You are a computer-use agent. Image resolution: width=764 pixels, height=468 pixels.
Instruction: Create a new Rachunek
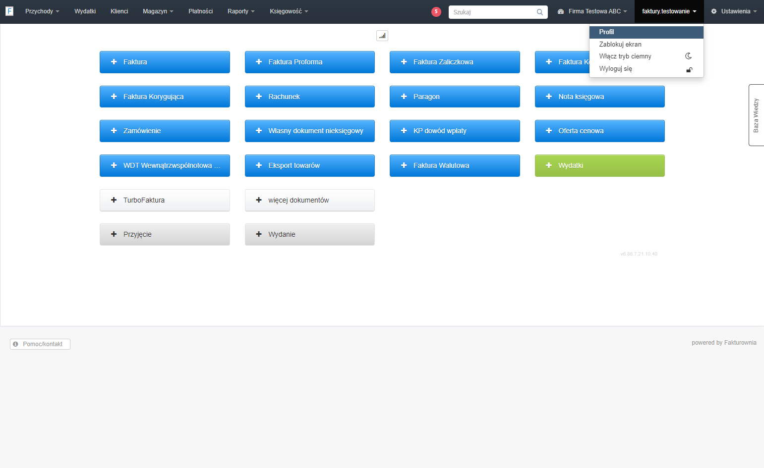(x=310, y=97)
